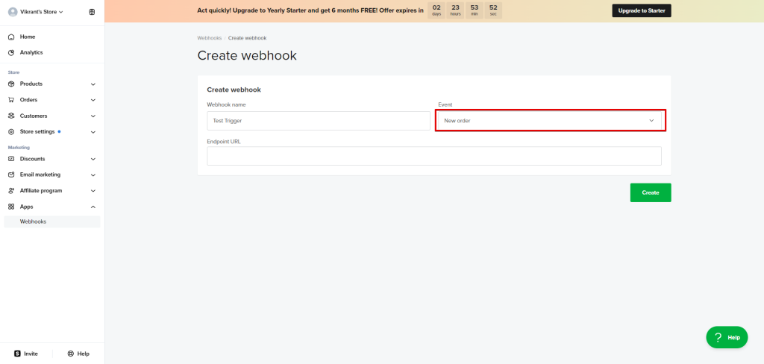Click the Upgrade to Starter button
Screen dimensions: 764x364
[641, 10]
